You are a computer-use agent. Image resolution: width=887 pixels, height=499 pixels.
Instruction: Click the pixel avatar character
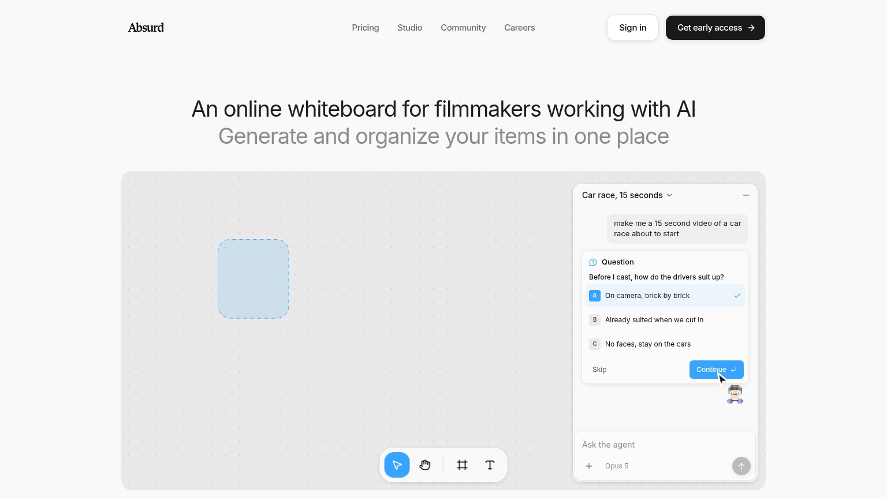[735, 394]
